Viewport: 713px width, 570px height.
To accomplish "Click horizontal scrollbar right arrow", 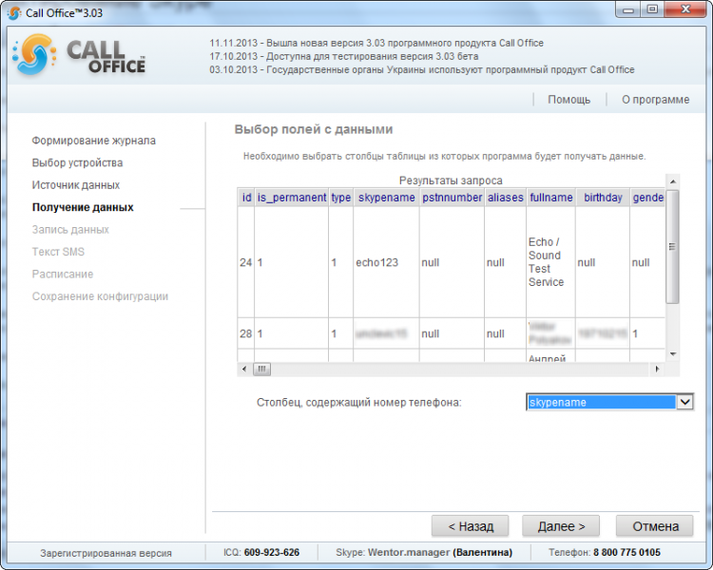I will tap(657, 369).
